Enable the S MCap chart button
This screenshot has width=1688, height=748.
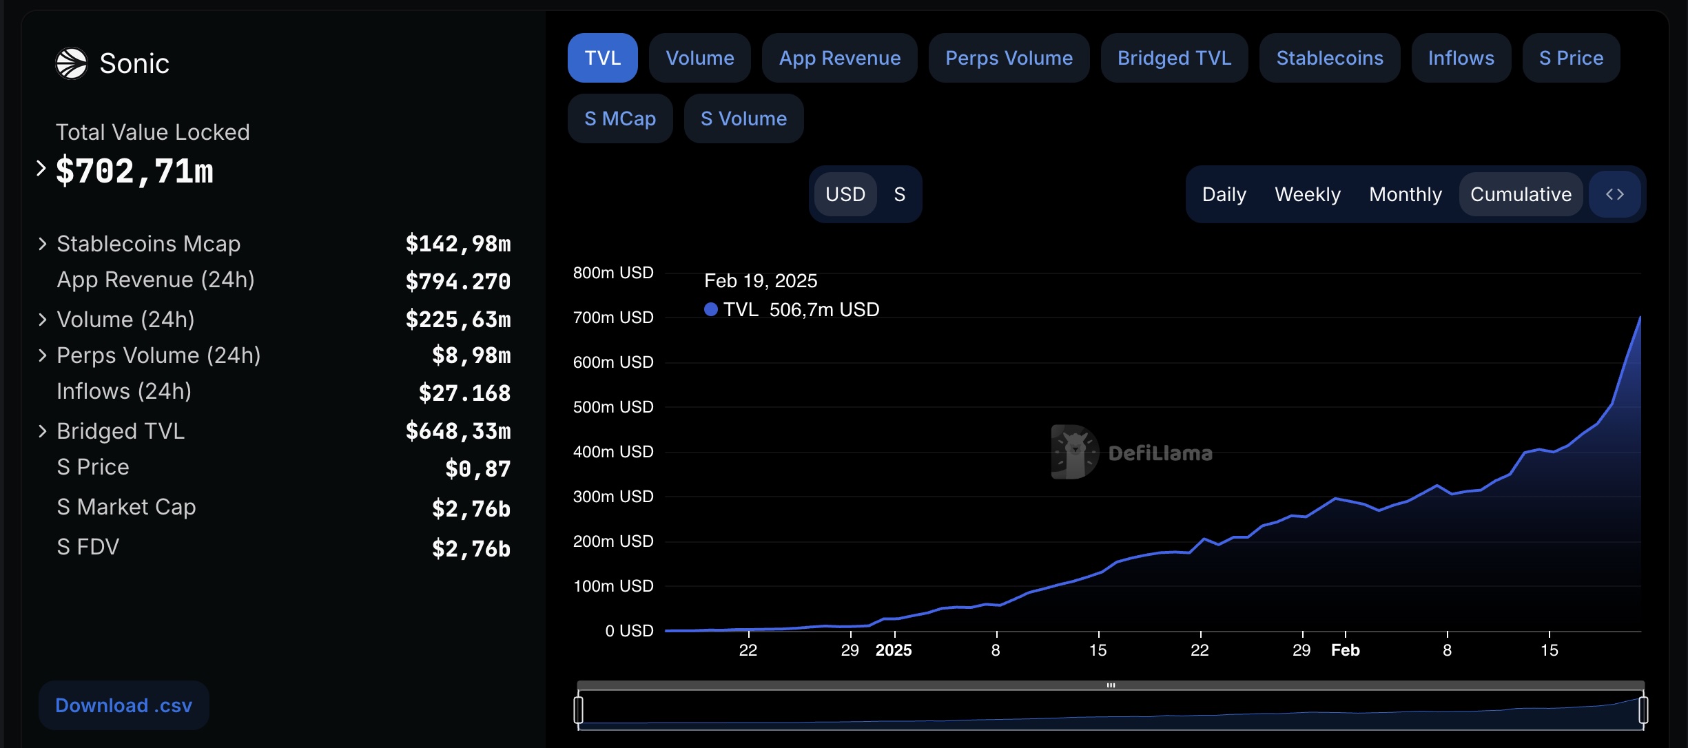point(619,118)
